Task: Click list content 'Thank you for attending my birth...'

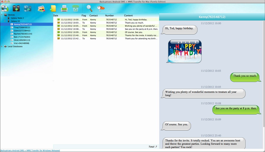Action: tap(141, 38)
